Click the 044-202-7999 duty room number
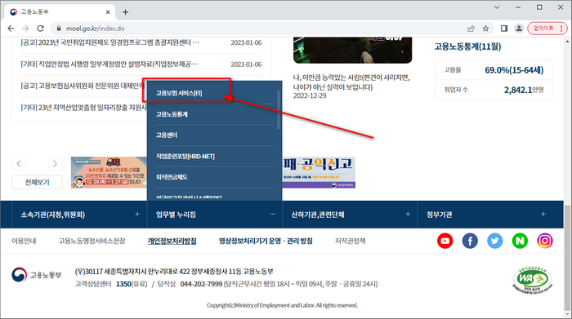Image resolution: width=572 pixels, height=319 pixels. [201, 284]
